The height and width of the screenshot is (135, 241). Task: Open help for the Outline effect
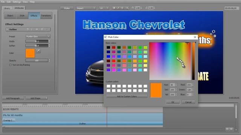click(28, 29)
